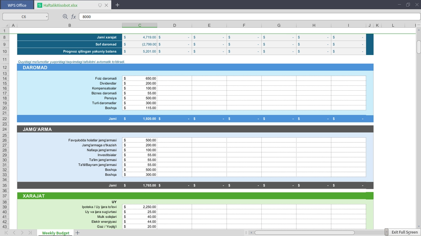421x236 pixels.
Task: Add a new sheet with the plus icon
Action: tap(78, 232)
